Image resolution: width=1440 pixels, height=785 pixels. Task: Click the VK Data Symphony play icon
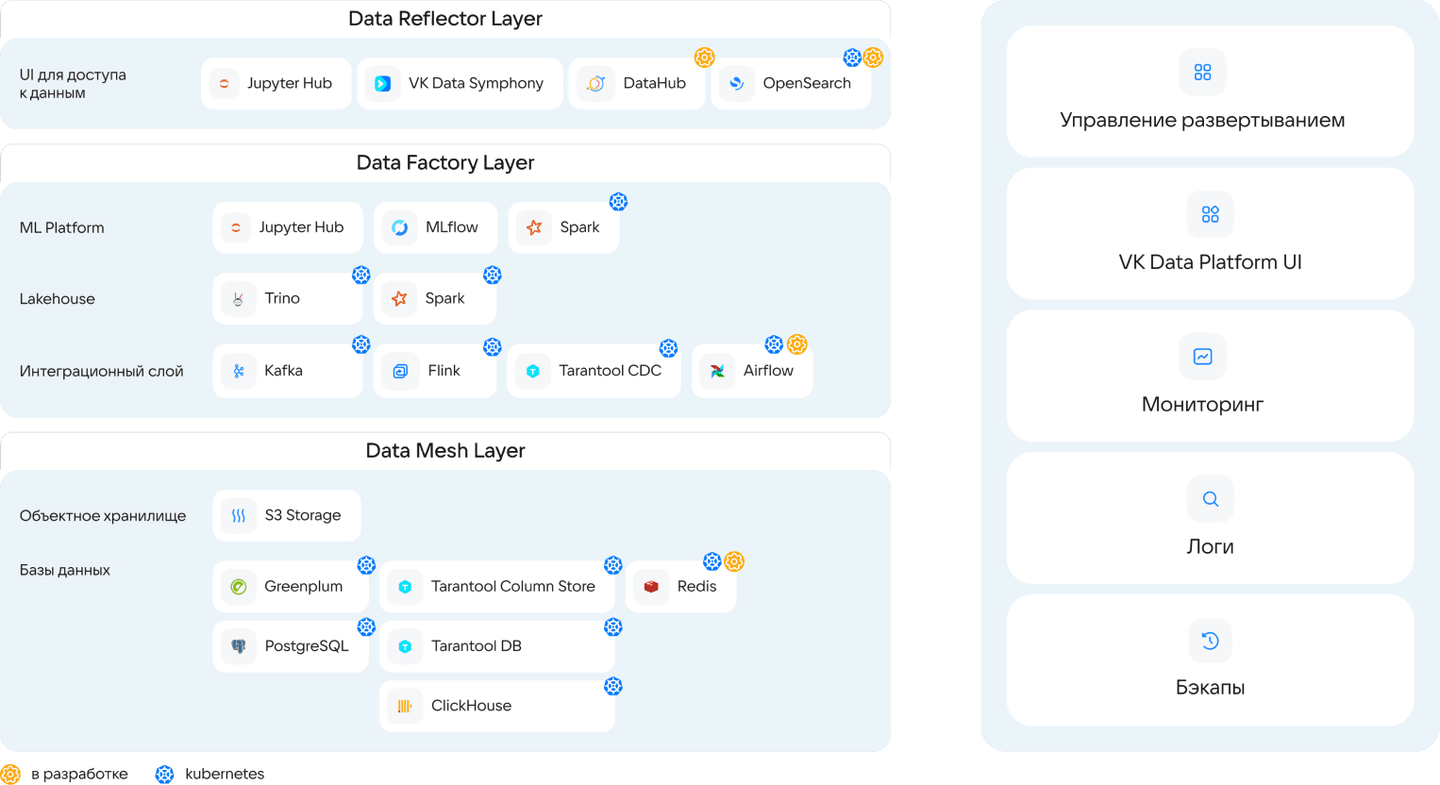[x=382, y=84]
